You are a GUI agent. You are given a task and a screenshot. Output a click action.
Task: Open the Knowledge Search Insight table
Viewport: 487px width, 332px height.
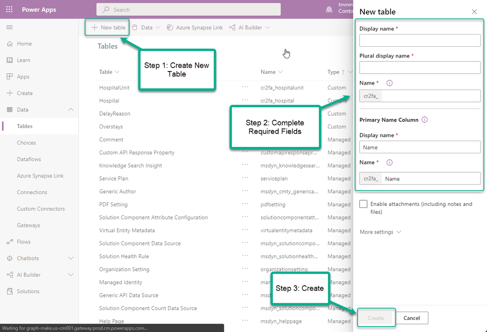click(131, 166)
